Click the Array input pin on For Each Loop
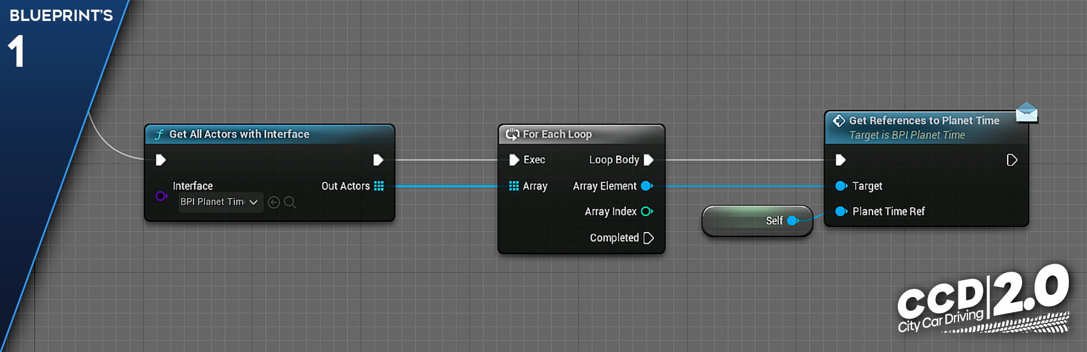Screen dimensions: 1087x352 click(514, 186)
